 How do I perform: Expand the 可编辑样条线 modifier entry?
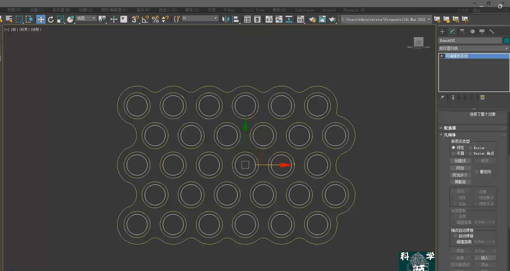point(442,56)
